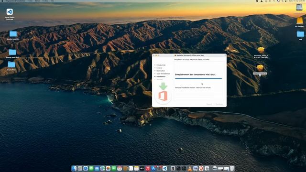Screen dimensions: 306x172
Task: Open the Trash in the Dock
Action: pyautogui.click(x=232, y=168)
